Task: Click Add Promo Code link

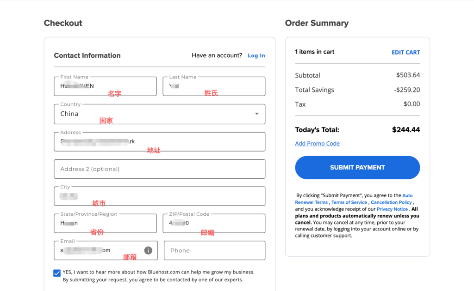Action: [317, 143]
